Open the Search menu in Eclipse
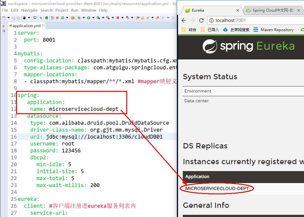The image size is (304, 217). click(46, 10)
